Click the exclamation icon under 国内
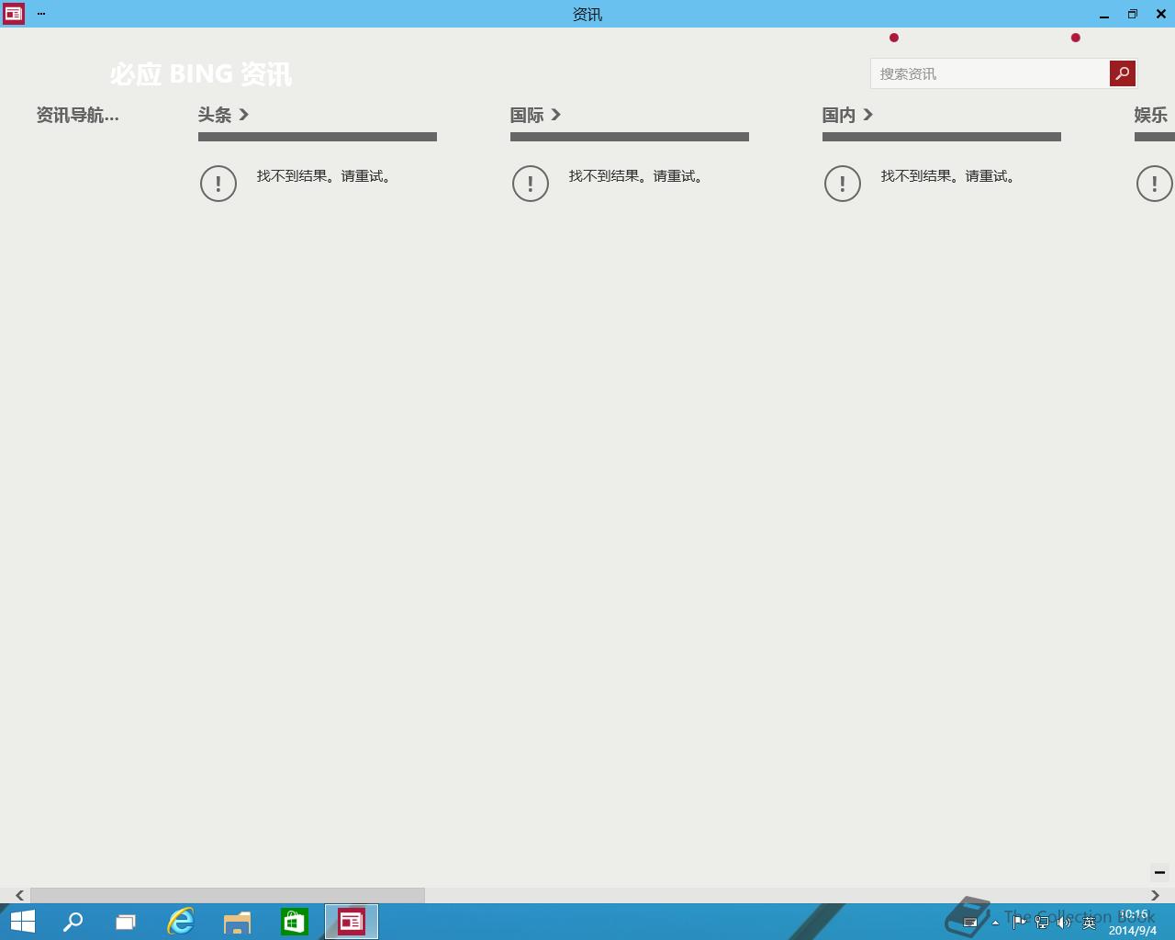This screenshot has height=940, width=1175. (843, 184)
